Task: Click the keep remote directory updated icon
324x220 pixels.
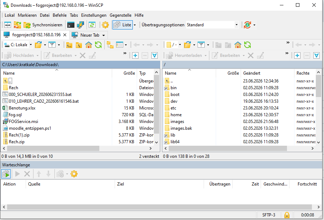Action: tap(92, 25)
